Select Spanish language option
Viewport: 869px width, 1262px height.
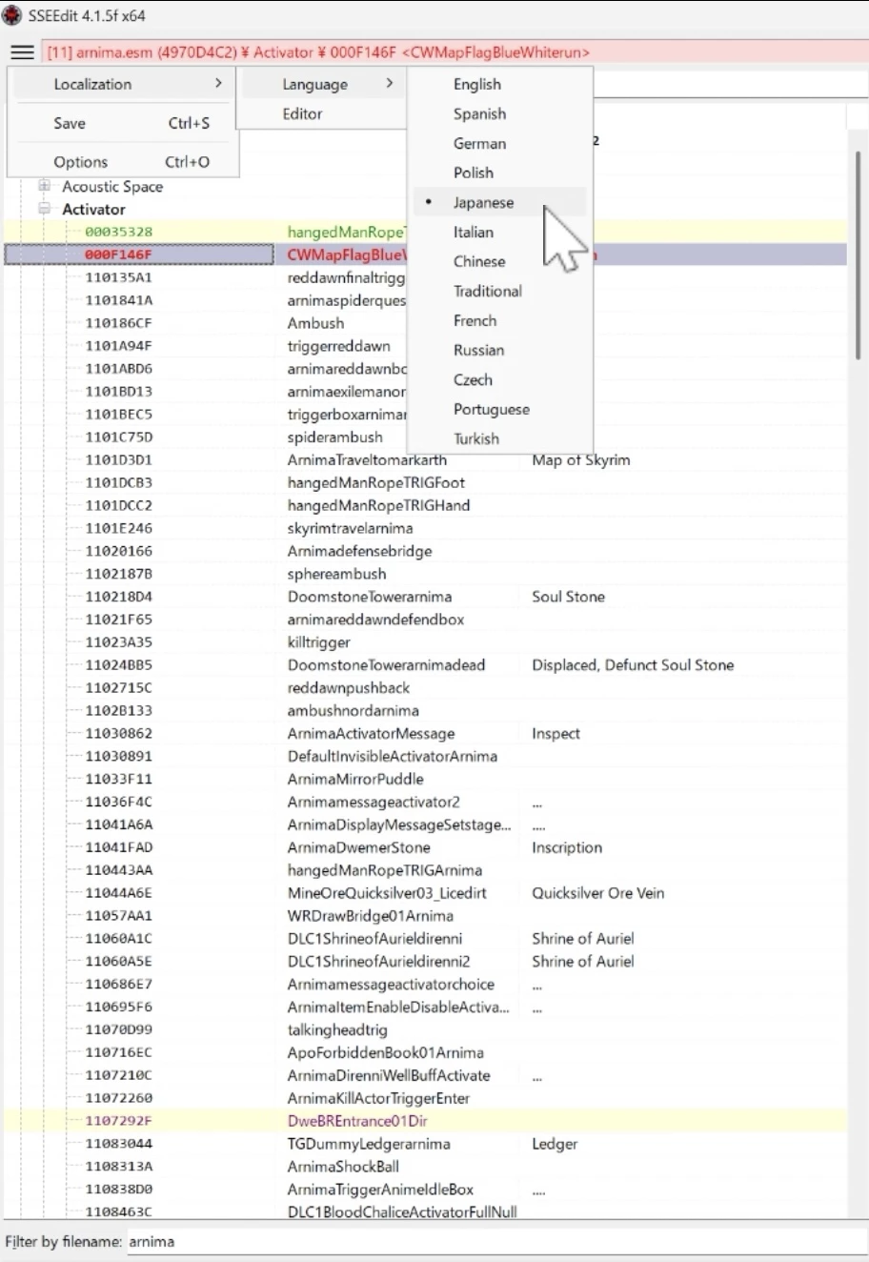(499, 113)
